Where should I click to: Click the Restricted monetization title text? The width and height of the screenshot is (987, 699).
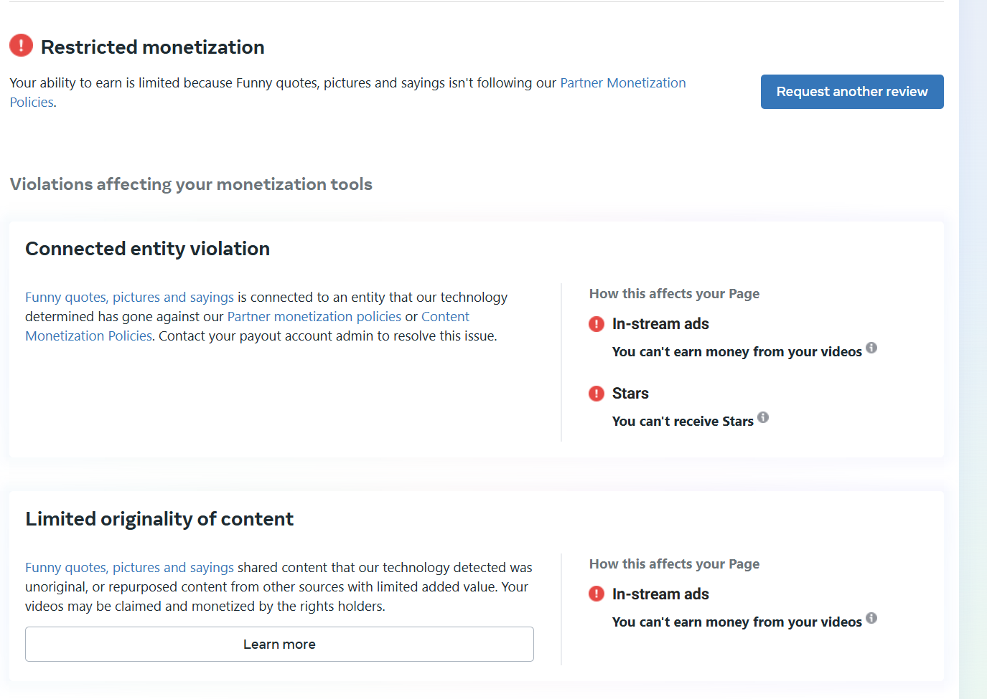[152, 47]
